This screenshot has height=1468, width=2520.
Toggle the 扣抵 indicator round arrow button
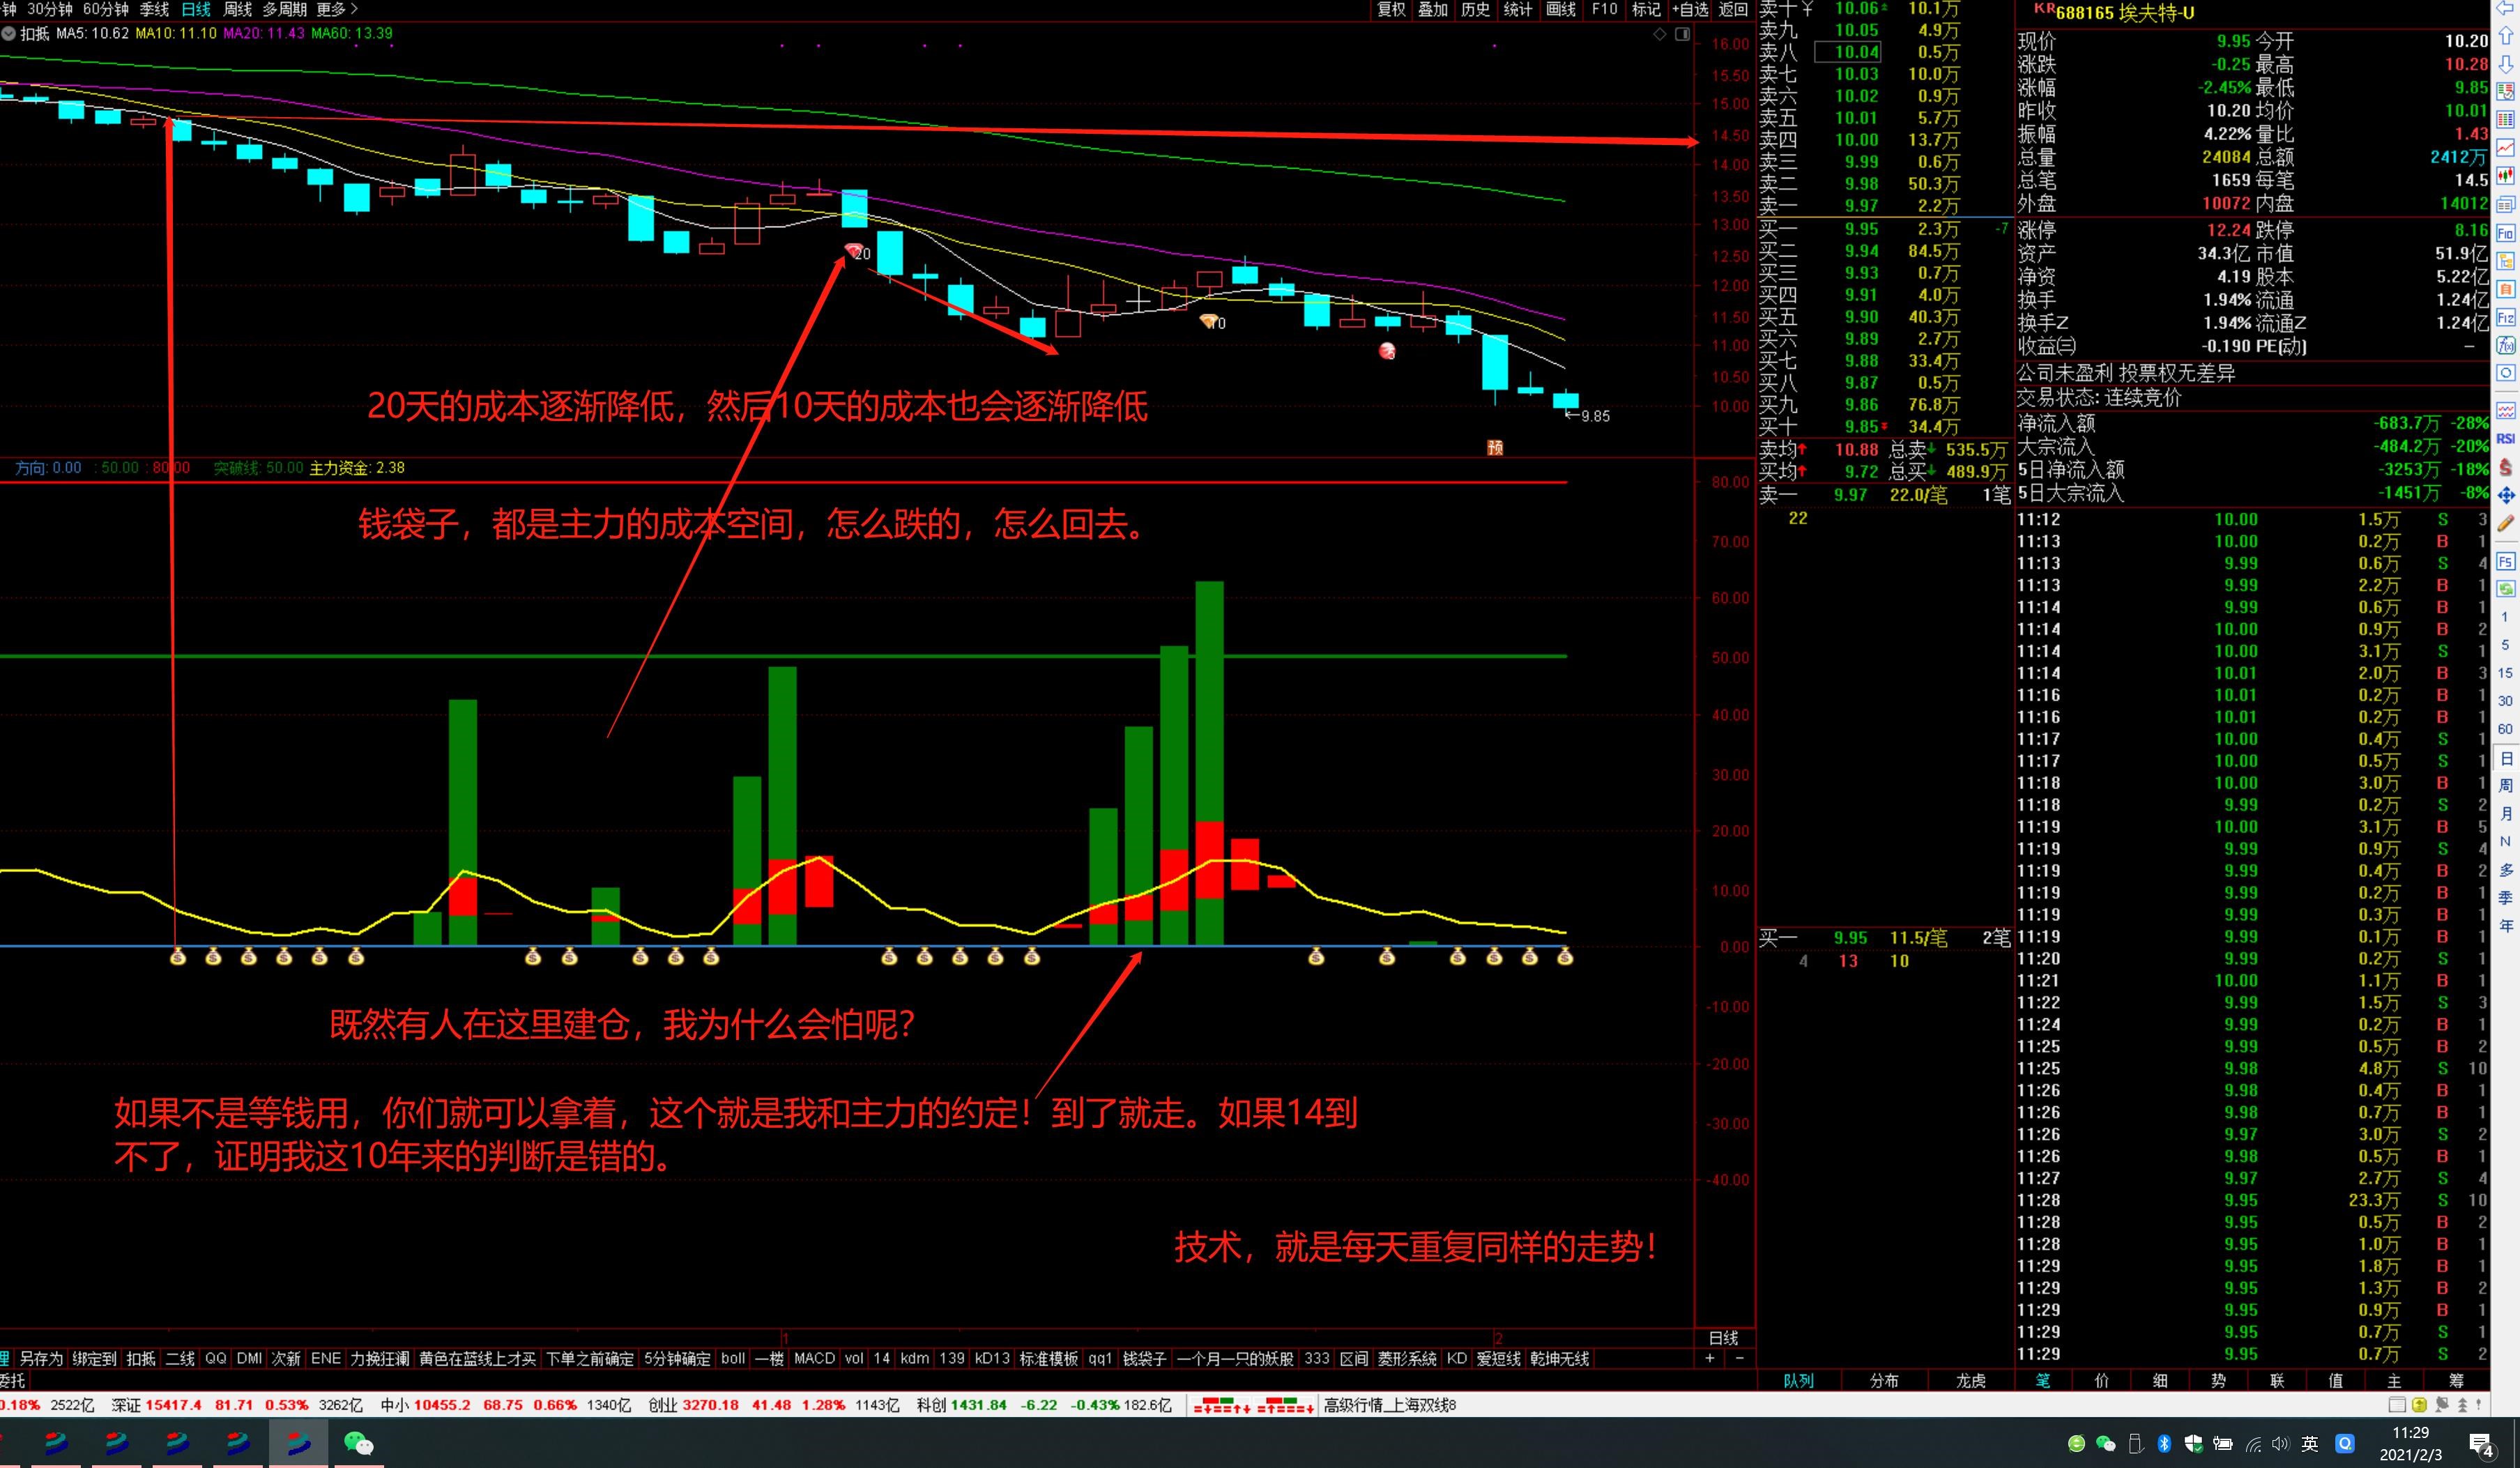pos(9,33)
